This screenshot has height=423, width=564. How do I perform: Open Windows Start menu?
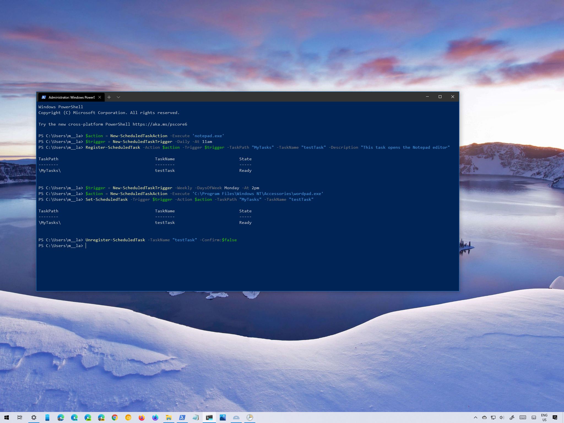7,417
